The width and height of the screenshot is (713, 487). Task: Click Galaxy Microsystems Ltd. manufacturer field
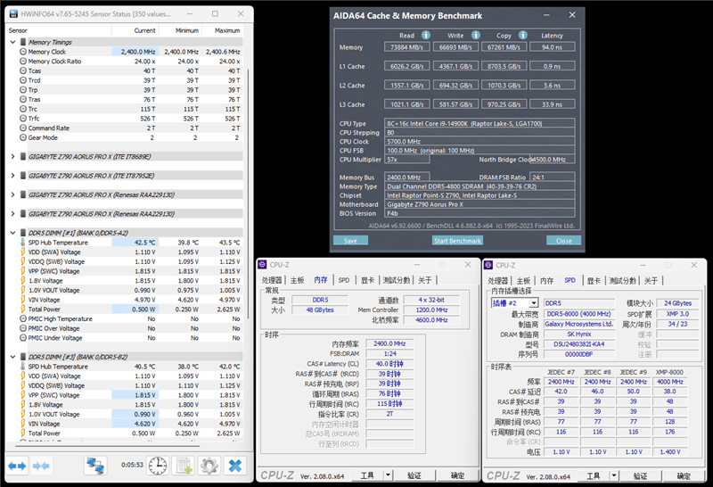pyautogui.click(x=578, y=324)
